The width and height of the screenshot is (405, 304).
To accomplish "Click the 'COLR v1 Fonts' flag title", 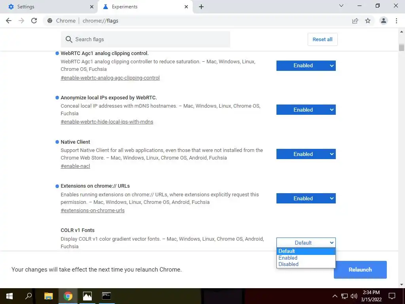I will (x=78, y=230).
